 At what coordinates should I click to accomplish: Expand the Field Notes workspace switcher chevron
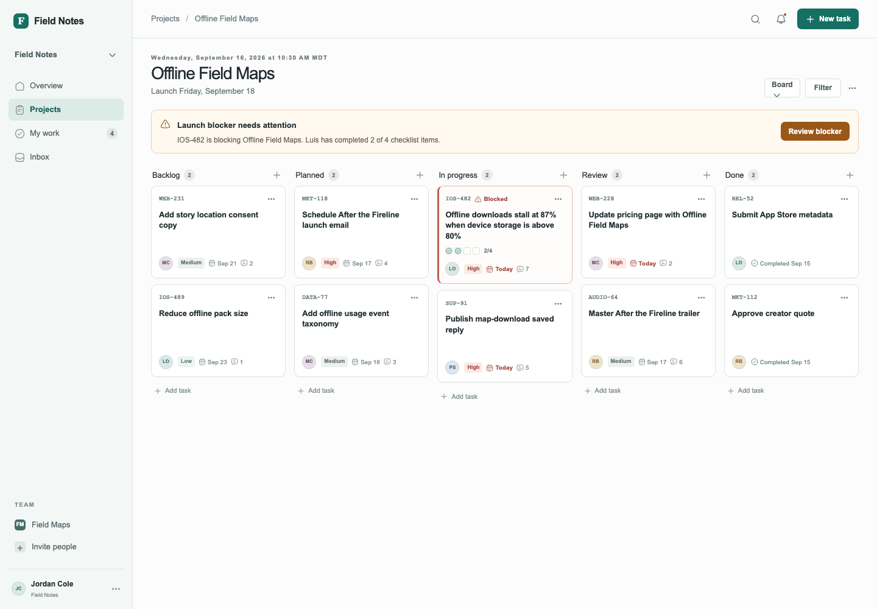tap(112, 55)
